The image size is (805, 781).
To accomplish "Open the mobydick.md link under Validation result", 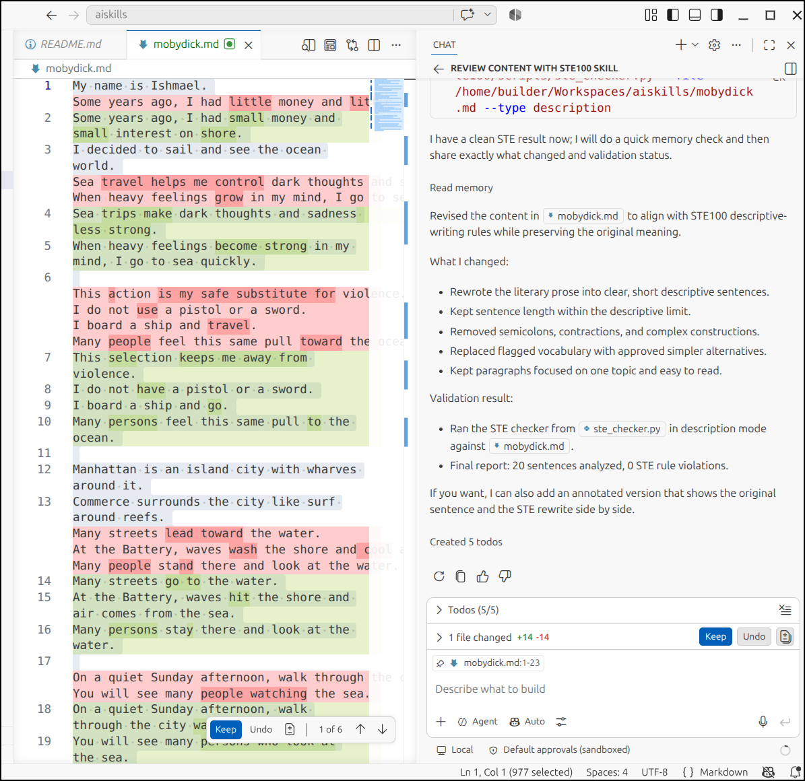I will pos(529,446).
